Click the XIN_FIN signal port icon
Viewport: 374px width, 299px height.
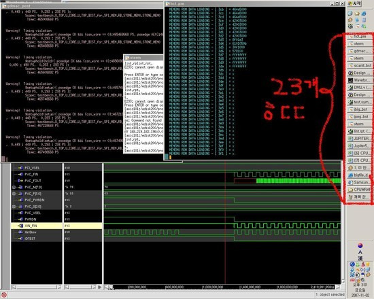20,226
